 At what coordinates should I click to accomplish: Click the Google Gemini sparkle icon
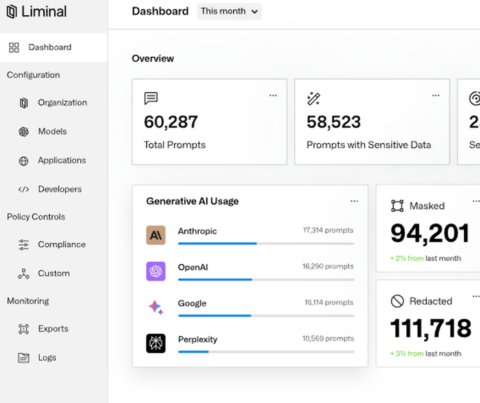156,307
